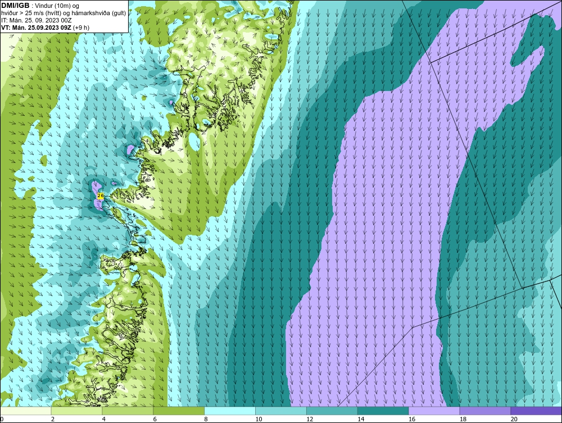Click the VT: Mán. 25.09.2023 09Z line
562x423 pixels.
pos(45,28)
